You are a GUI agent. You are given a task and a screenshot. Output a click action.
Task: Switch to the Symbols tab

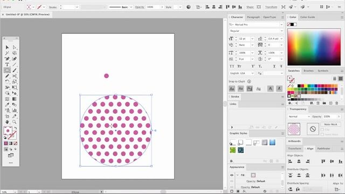point(323,71)
